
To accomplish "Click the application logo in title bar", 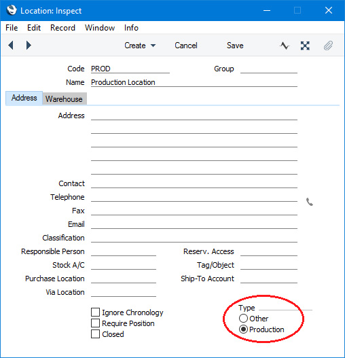I will (x=12, y=10).
